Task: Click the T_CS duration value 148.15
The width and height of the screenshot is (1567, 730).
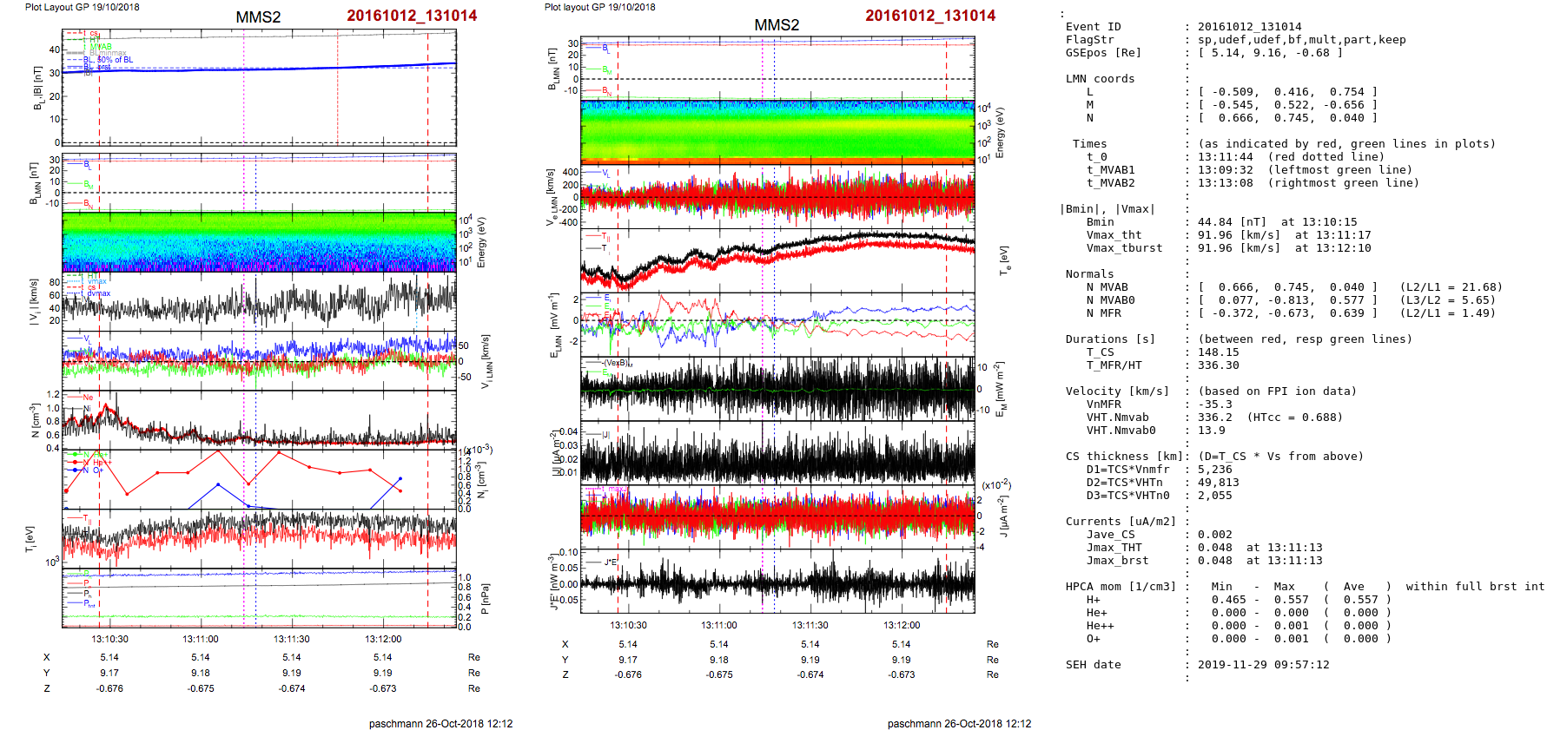Action: [x=1217, y=352]
